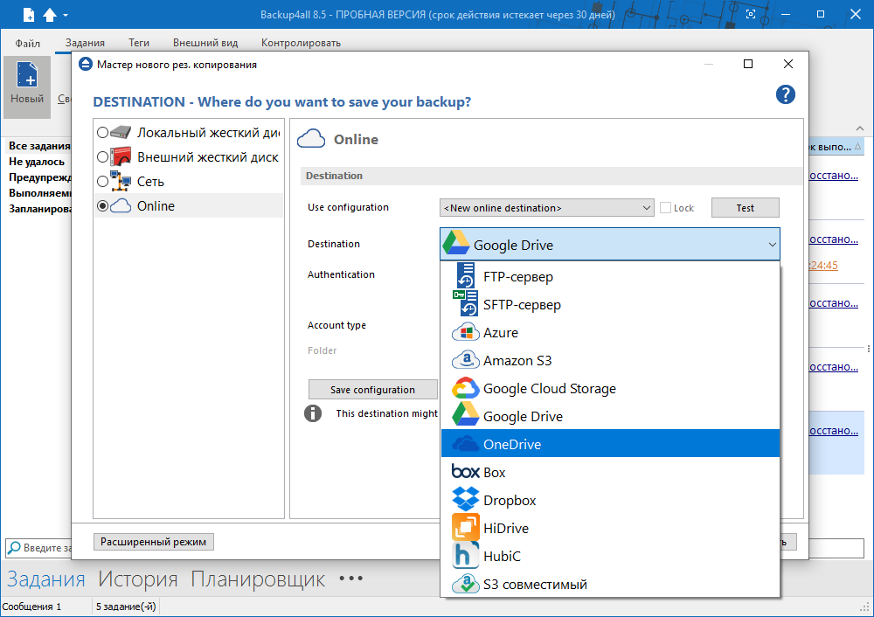
Task: Select Внешний жесткий диск radio button
Action: (x=102, y=156)
